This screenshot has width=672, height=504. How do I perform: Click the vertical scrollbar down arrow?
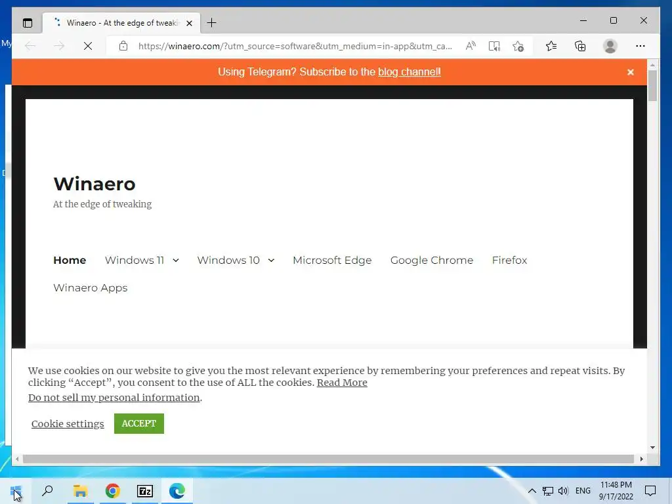pyautogui.click(x=652, y=448)
